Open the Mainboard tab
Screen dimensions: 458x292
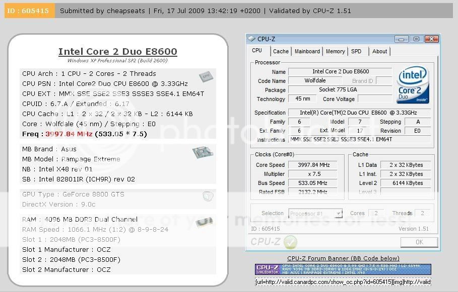[307, 51]
